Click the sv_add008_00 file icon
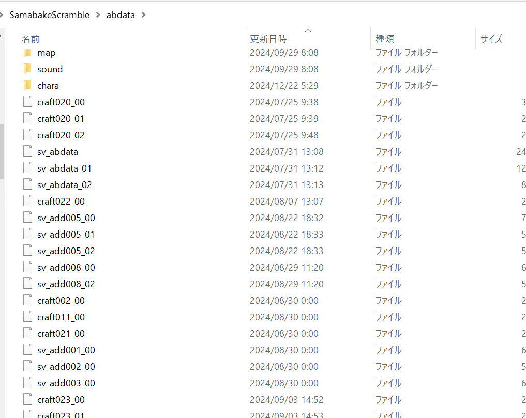The image size is (526, 418). click(27, 267)
